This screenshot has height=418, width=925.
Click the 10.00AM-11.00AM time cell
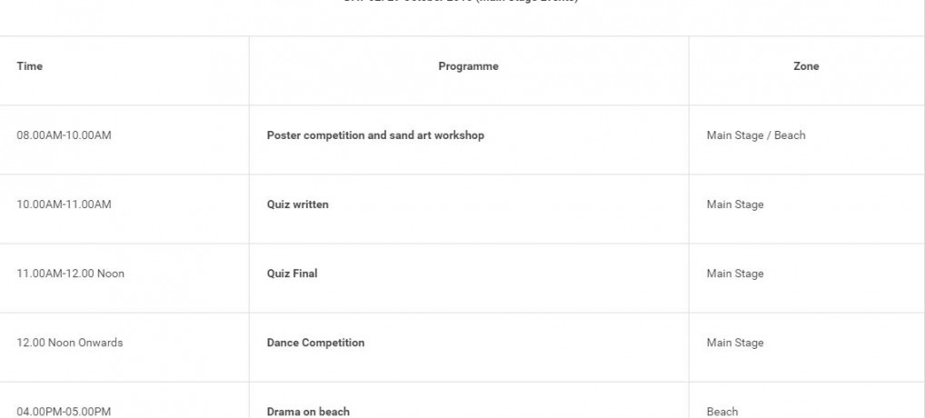click(64, 204)
